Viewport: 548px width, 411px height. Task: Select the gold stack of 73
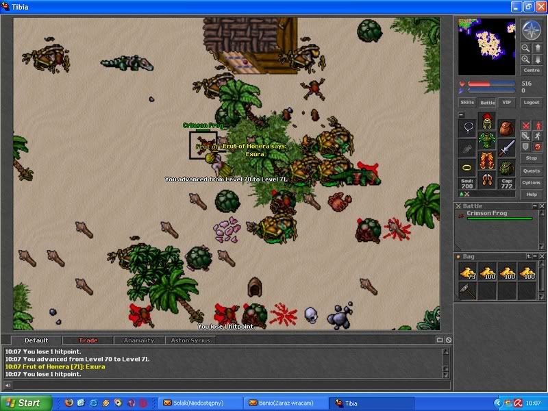468,272
